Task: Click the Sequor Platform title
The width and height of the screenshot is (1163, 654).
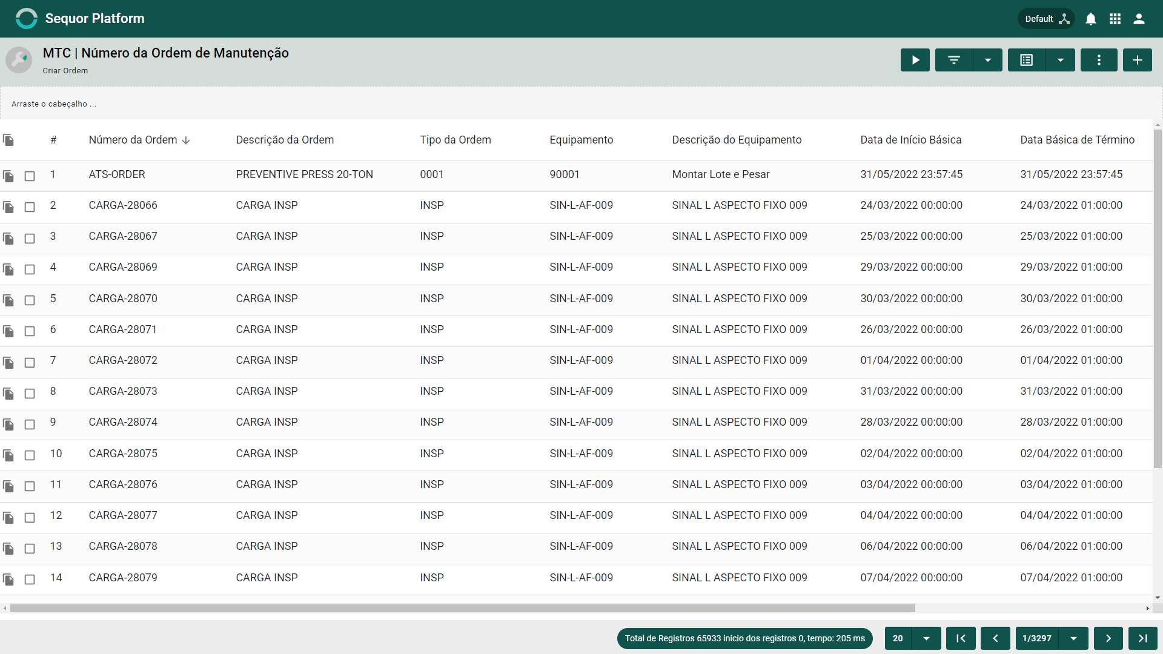Action: [x=95, y=18]
